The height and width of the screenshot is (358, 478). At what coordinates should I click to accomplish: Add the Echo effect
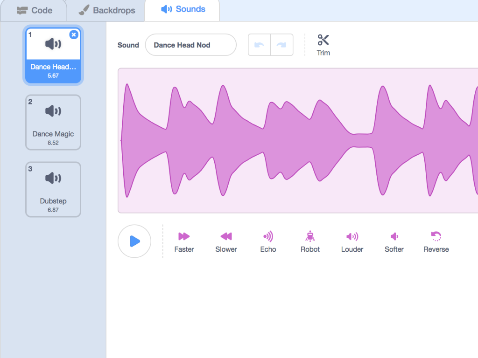pyautogui.click(x=268, y=242)
